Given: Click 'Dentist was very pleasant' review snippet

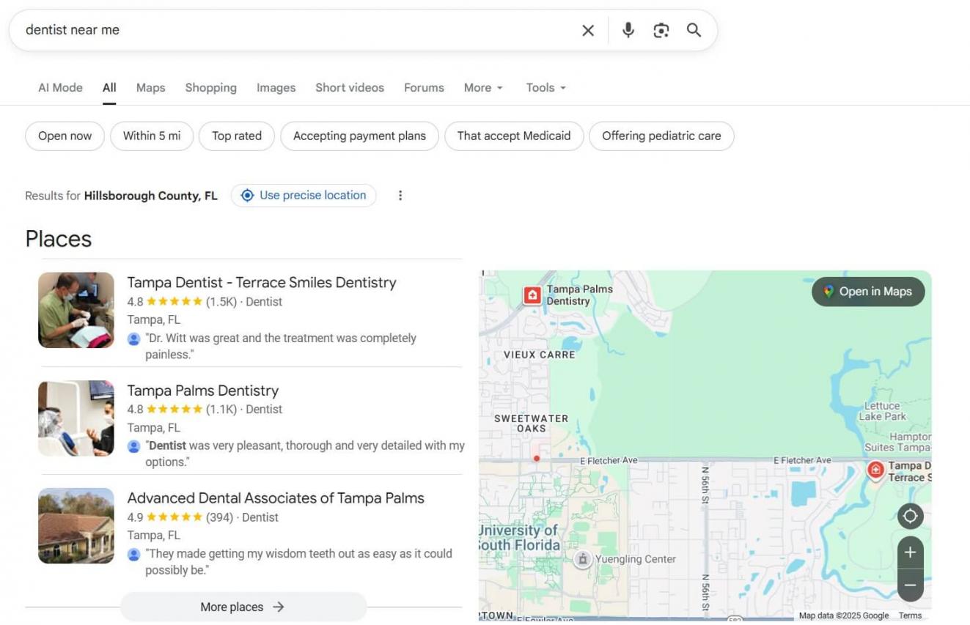Looking at the screenshot, I should 305,454.
